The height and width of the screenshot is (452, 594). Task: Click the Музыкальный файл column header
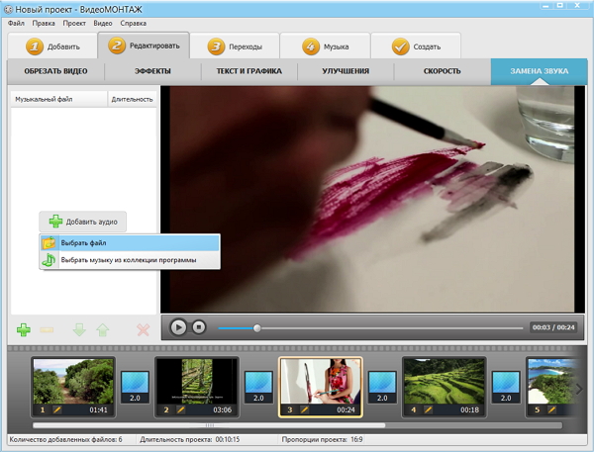click(59, 99)
